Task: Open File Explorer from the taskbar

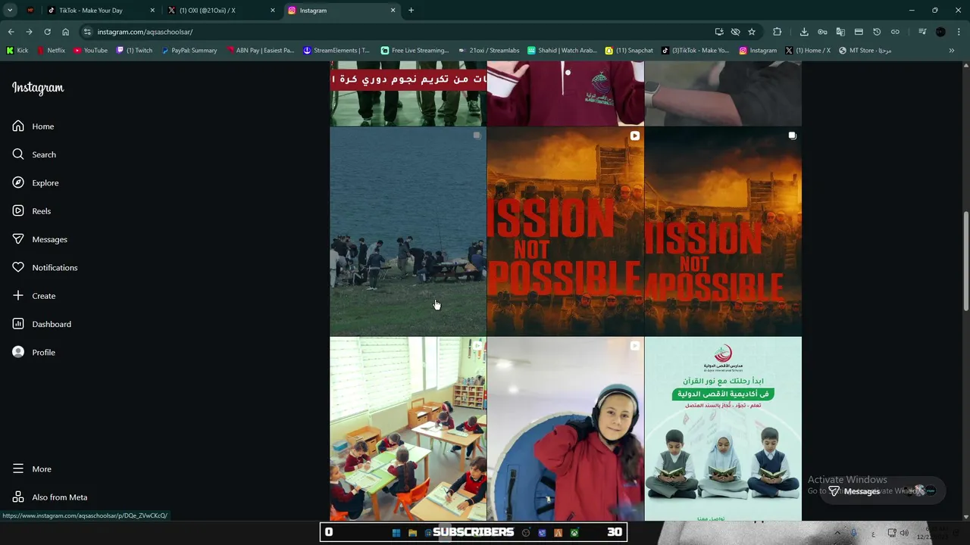Action: (x=412, y=533)
